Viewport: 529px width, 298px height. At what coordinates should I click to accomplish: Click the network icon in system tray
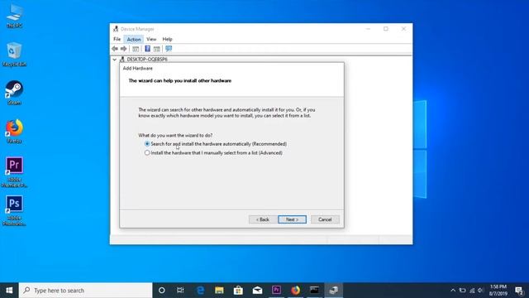(x=472, y=291)
